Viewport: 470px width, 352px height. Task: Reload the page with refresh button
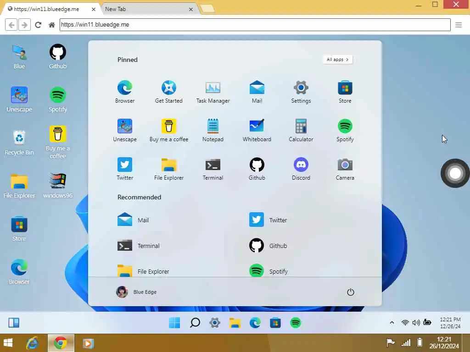click(x=38, y=25)
